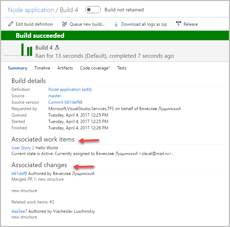The width and height of the screenshot is (230, 227).
Task: Toggle the Build not retained switch
Action: coord(93,10)
